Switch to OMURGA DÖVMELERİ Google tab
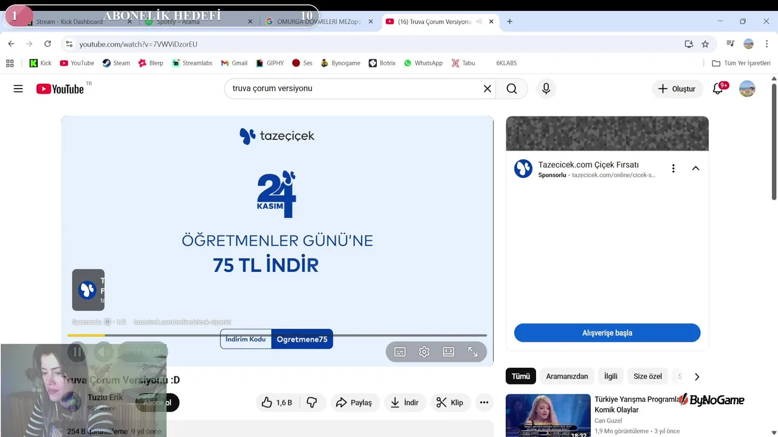 319,21
